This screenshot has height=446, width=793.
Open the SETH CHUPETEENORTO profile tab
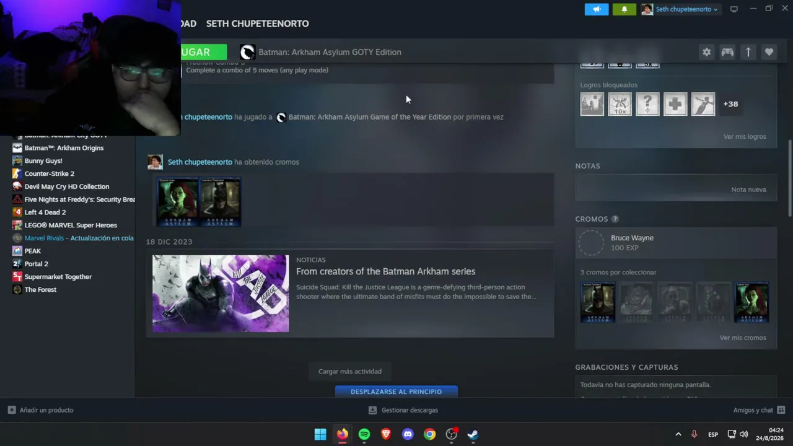click(x=257, y=24)
